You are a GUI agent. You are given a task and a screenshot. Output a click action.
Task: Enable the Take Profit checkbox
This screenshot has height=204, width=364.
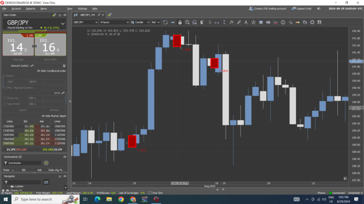(x=5, y=104)
